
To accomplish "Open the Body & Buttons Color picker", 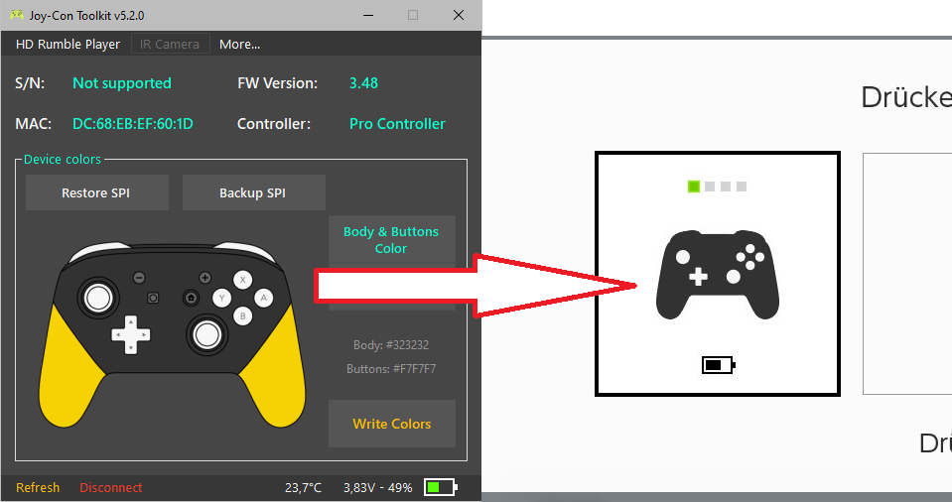I will pos(391,240).
